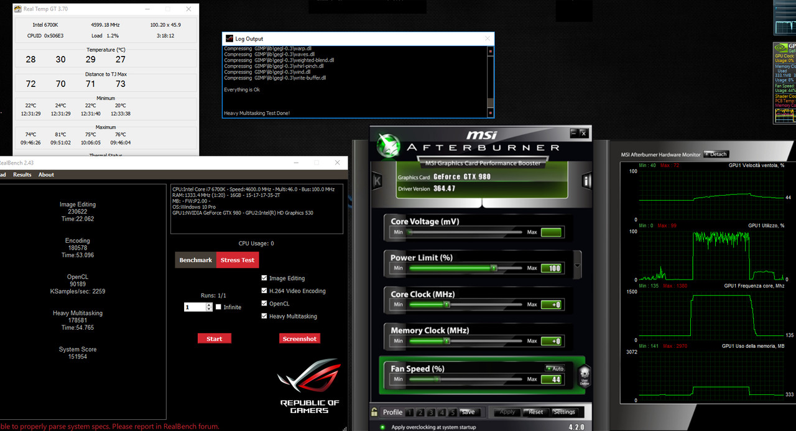
Task: Click the Memory Clock slider handle
Action: coord(447,341)
